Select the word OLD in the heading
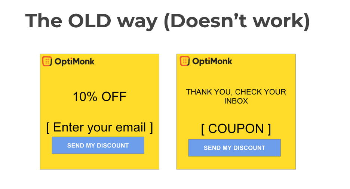The image size is (350, 189). 89,21
